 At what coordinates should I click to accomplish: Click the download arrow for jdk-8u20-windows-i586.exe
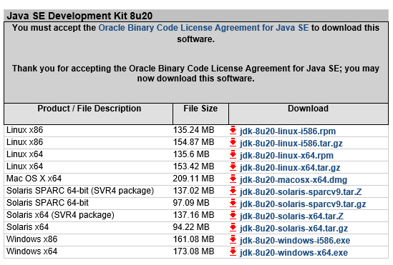click(233, 239)
